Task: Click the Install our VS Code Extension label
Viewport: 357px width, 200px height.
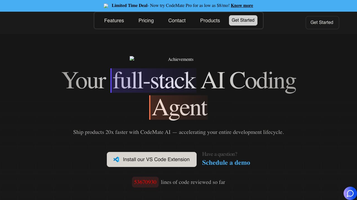Action: coord(156,159)
